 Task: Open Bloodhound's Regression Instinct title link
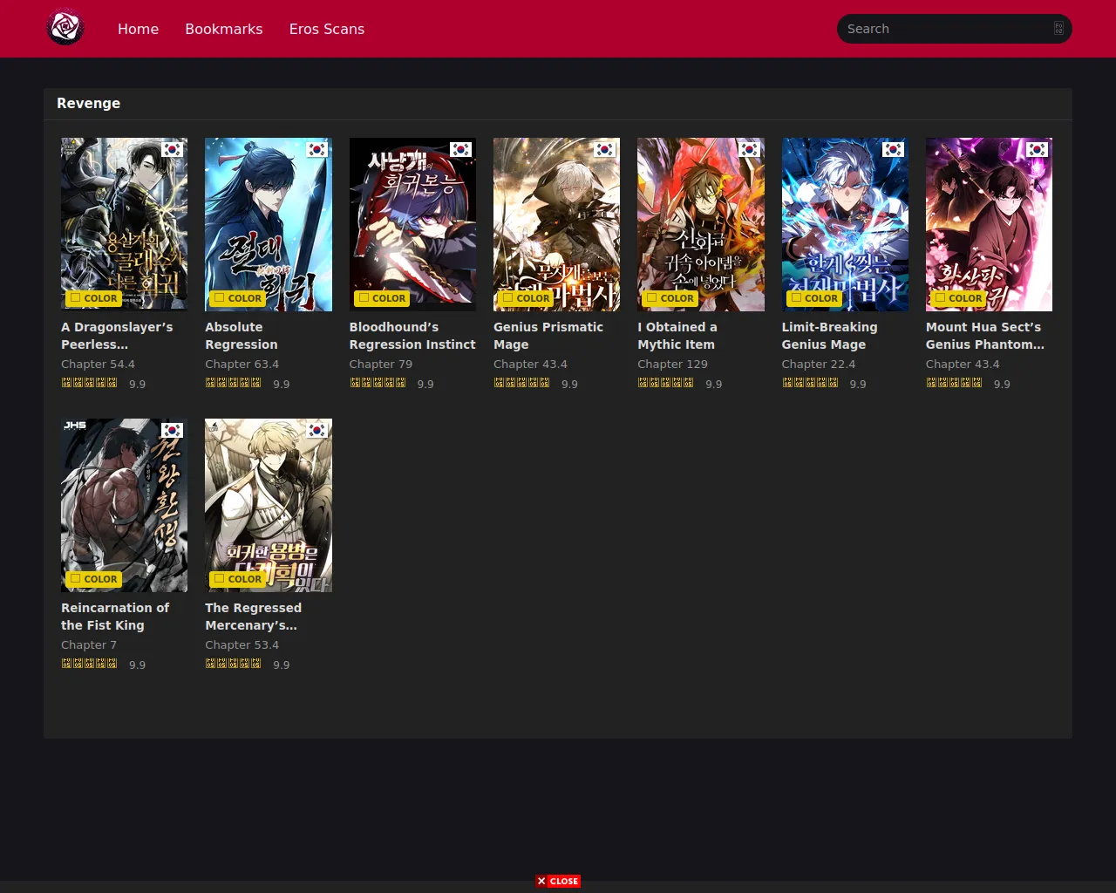click(412, 336)
